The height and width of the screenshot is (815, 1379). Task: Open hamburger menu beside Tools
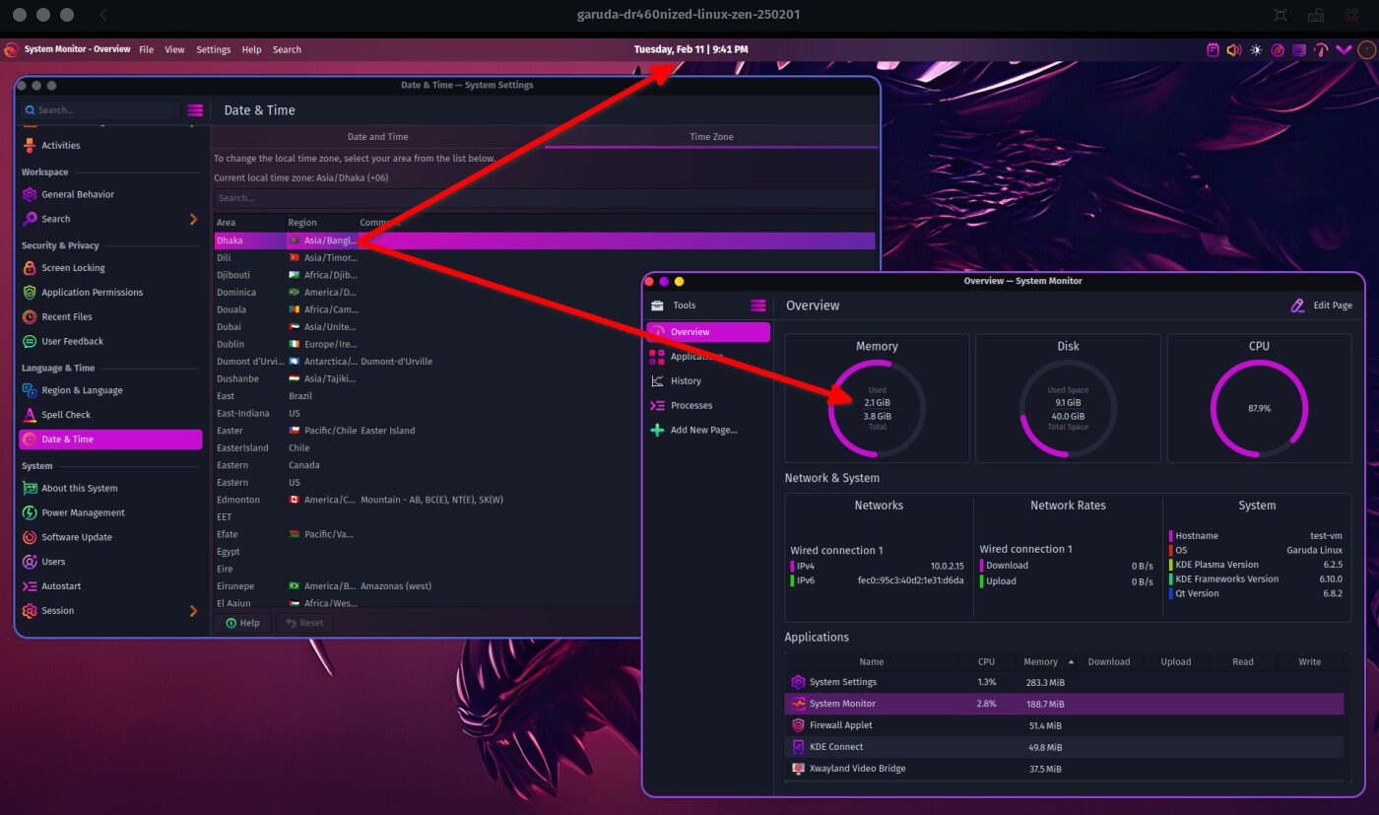click(757, 306)
